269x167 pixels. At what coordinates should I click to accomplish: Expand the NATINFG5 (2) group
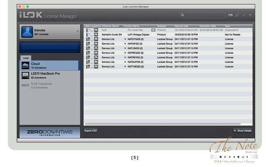(125, 44)
